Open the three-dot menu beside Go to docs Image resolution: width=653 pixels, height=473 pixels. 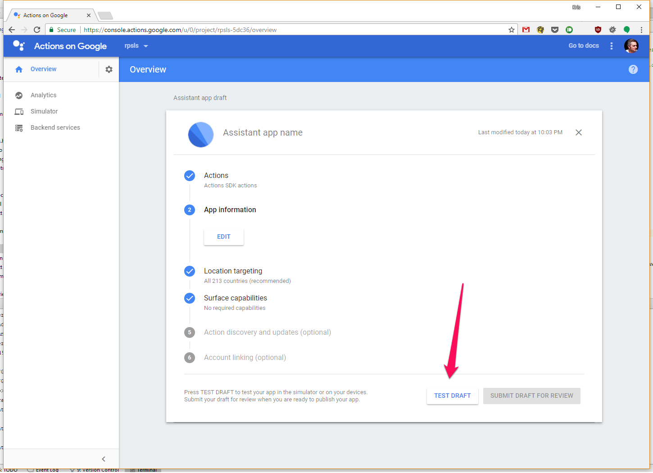tap(611, 46)
